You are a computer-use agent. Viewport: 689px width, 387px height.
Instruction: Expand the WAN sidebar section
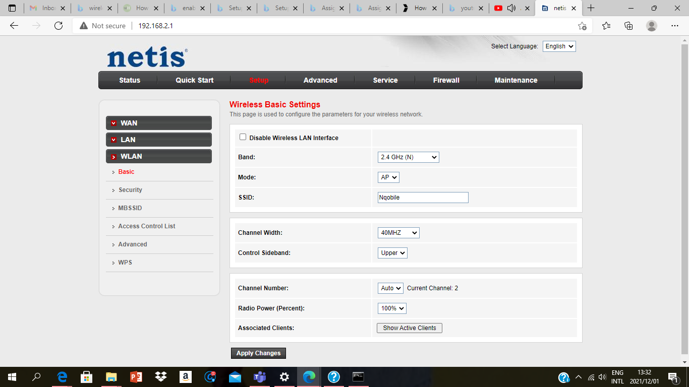159,123
